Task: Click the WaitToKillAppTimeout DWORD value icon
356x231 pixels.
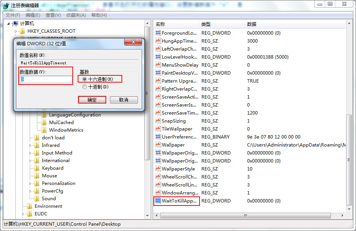Action: click(158, 201)
